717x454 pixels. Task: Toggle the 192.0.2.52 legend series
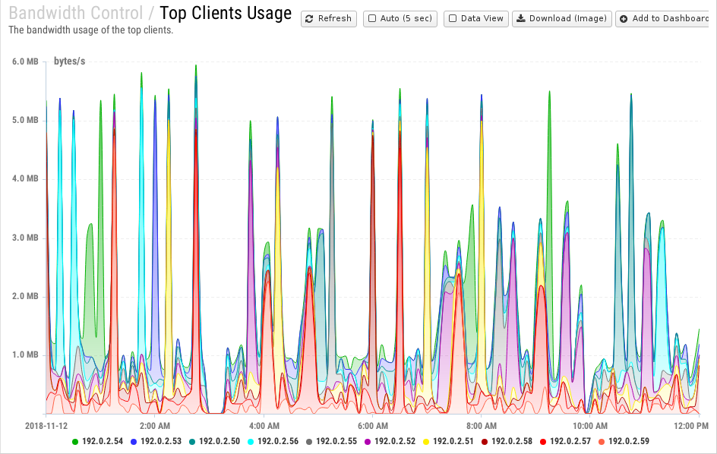coord(390,441)
